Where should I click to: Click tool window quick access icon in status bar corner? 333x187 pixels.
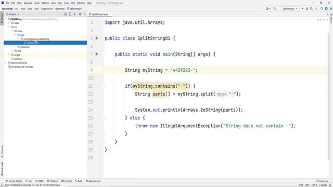[2, 185]
